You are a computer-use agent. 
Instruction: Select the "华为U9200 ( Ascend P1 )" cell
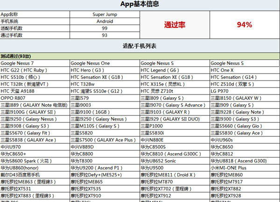(105, 168)
